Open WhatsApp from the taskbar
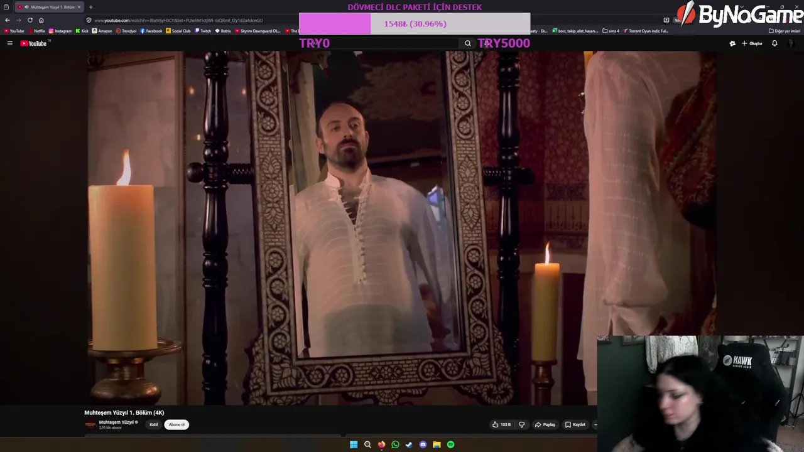This screenshot has height=452, width=804. point(395,444)
